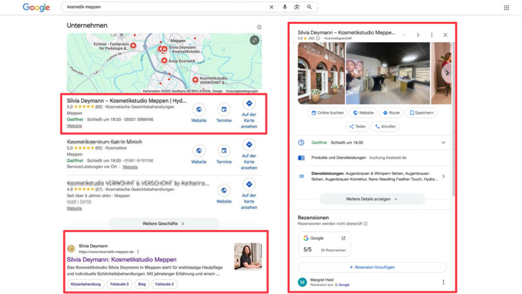Go to next photo in business gallery
522x294 pixels.
[x=447, y=72]
